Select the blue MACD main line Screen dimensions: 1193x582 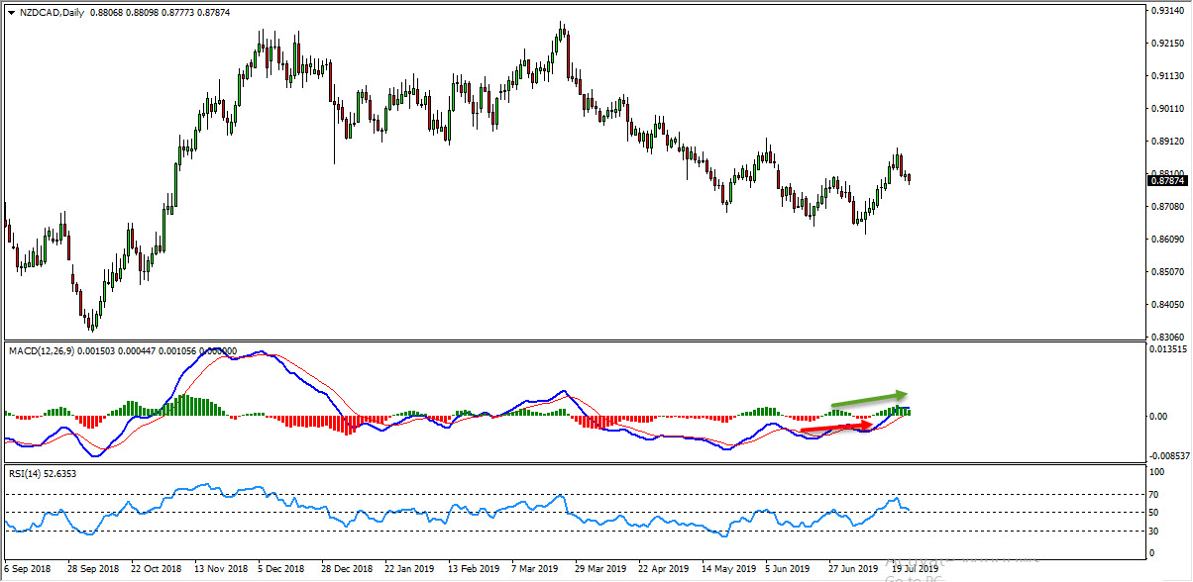[x=198, y=361]
